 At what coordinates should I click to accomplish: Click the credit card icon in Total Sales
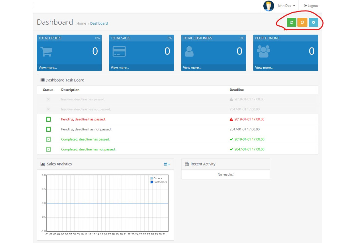[x=119, y=51]
